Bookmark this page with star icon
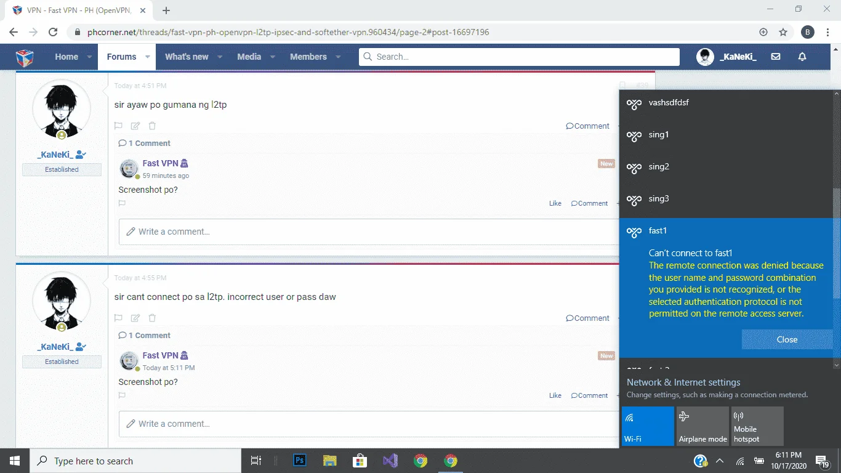The width and height of the screenshot is (841, 473). click(783, 32)
